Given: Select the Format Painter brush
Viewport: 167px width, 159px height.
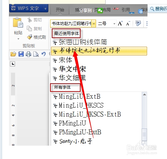Looking at the screenshot, I should pyautogui.click(x=30, y=37).
